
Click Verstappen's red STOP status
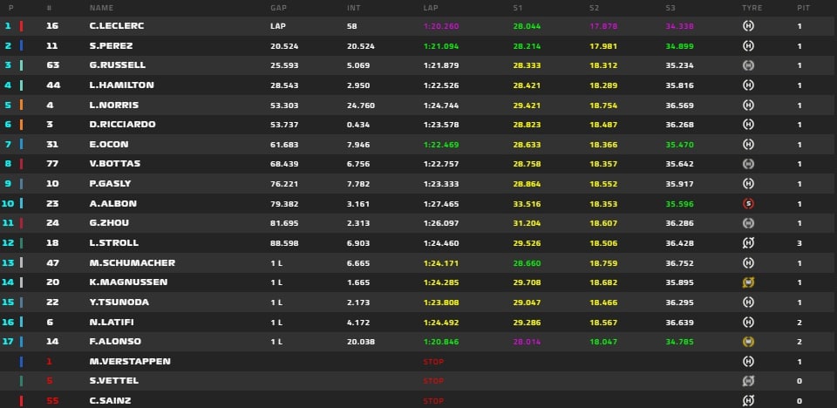click(433, 362)
